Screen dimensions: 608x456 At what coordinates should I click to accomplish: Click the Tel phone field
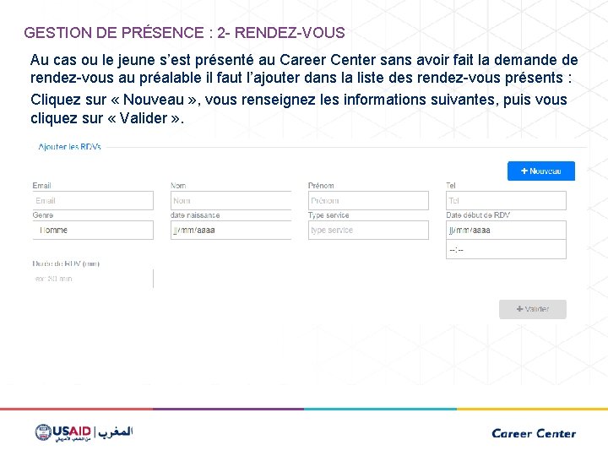[x=506, y=201]
